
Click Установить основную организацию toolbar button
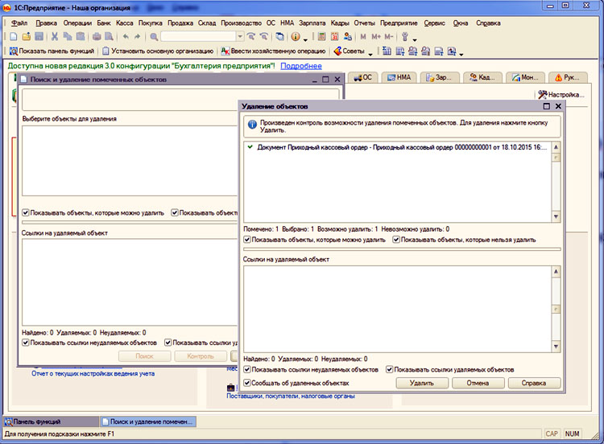(x=158, y=51)
